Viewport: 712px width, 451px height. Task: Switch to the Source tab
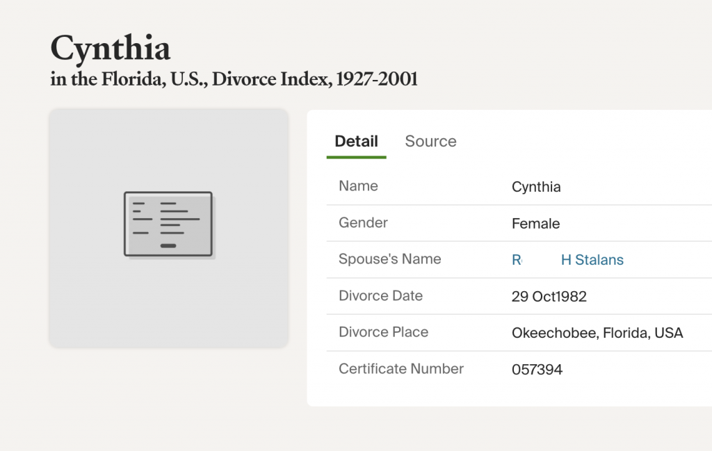pos(430,141)
